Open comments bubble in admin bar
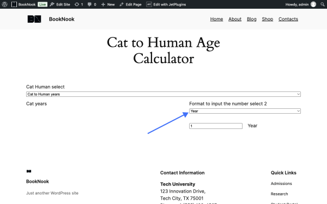 pyautogui.click(x=92, y=4)
